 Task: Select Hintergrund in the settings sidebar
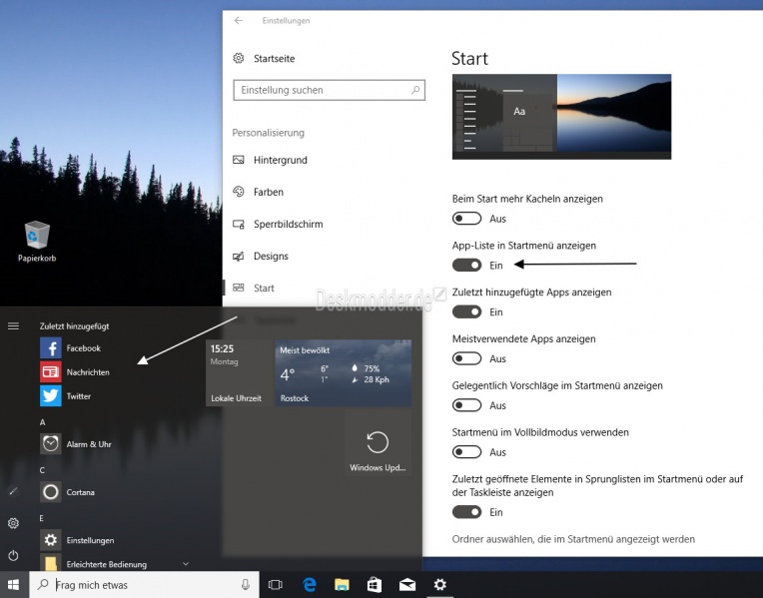click(x=280, y=160)
